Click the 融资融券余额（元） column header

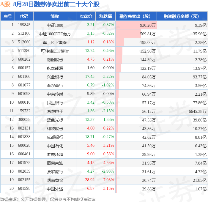[x=182, y=16]
